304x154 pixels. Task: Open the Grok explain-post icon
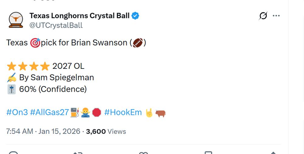263,16
